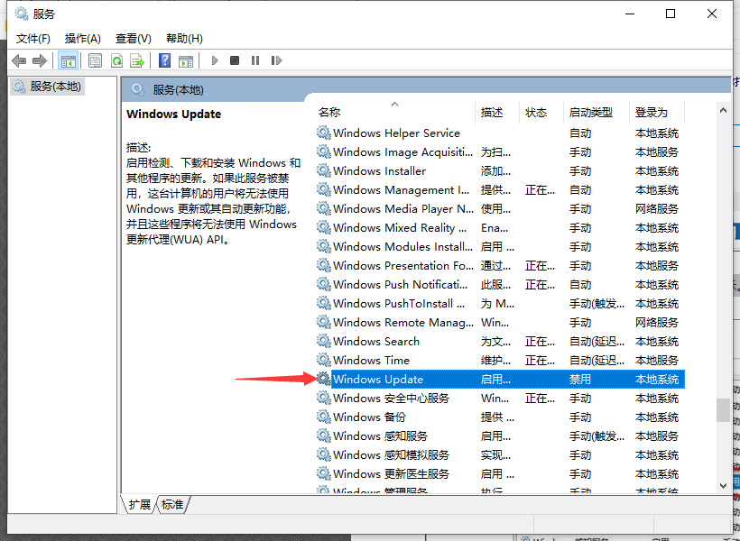
Task: Click the Export list toolbar icon
Action: pos(137,60)
